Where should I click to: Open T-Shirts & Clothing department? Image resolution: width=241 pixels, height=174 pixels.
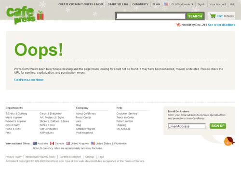16,114
